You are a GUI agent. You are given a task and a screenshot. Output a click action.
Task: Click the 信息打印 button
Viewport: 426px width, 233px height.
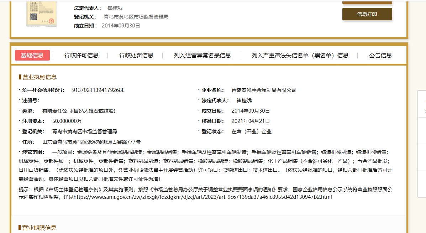pos(367,14)
